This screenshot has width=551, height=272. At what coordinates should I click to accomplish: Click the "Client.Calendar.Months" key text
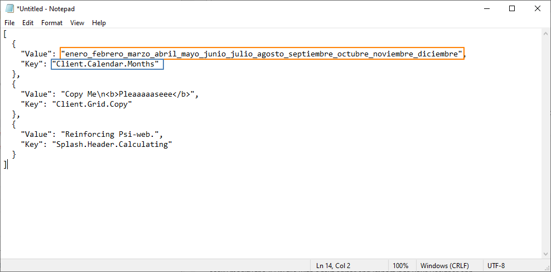(x=107, y=65)
